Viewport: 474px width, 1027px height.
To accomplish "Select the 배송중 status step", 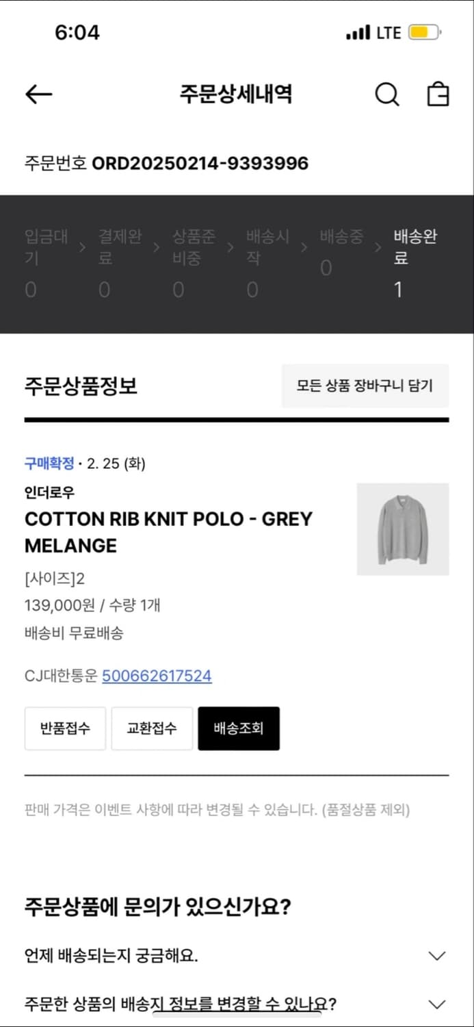I will (x=341, y=252).
